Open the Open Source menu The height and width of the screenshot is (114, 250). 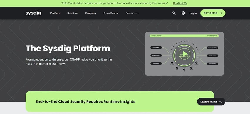(111, 13)
